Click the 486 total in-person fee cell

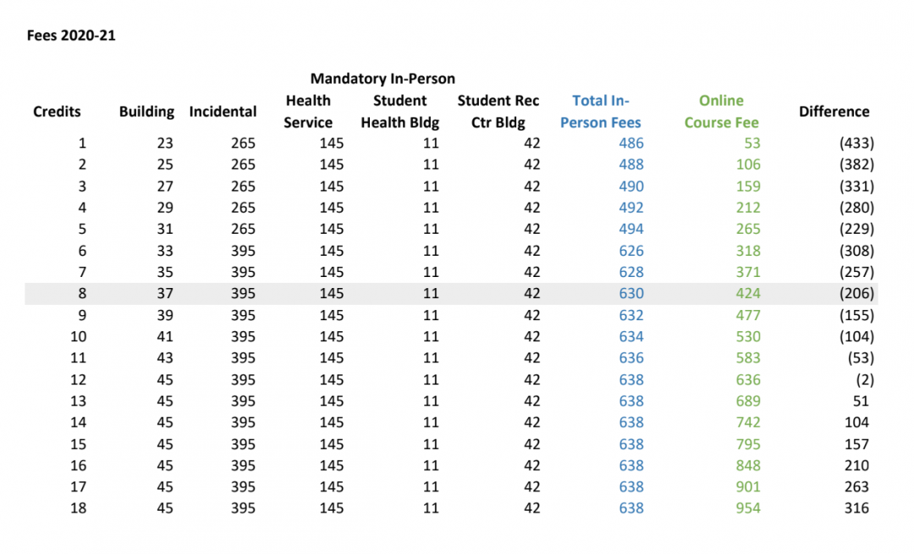[x=630, y=144]
